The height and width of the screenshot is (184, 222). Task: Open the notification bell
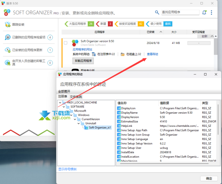204,12
